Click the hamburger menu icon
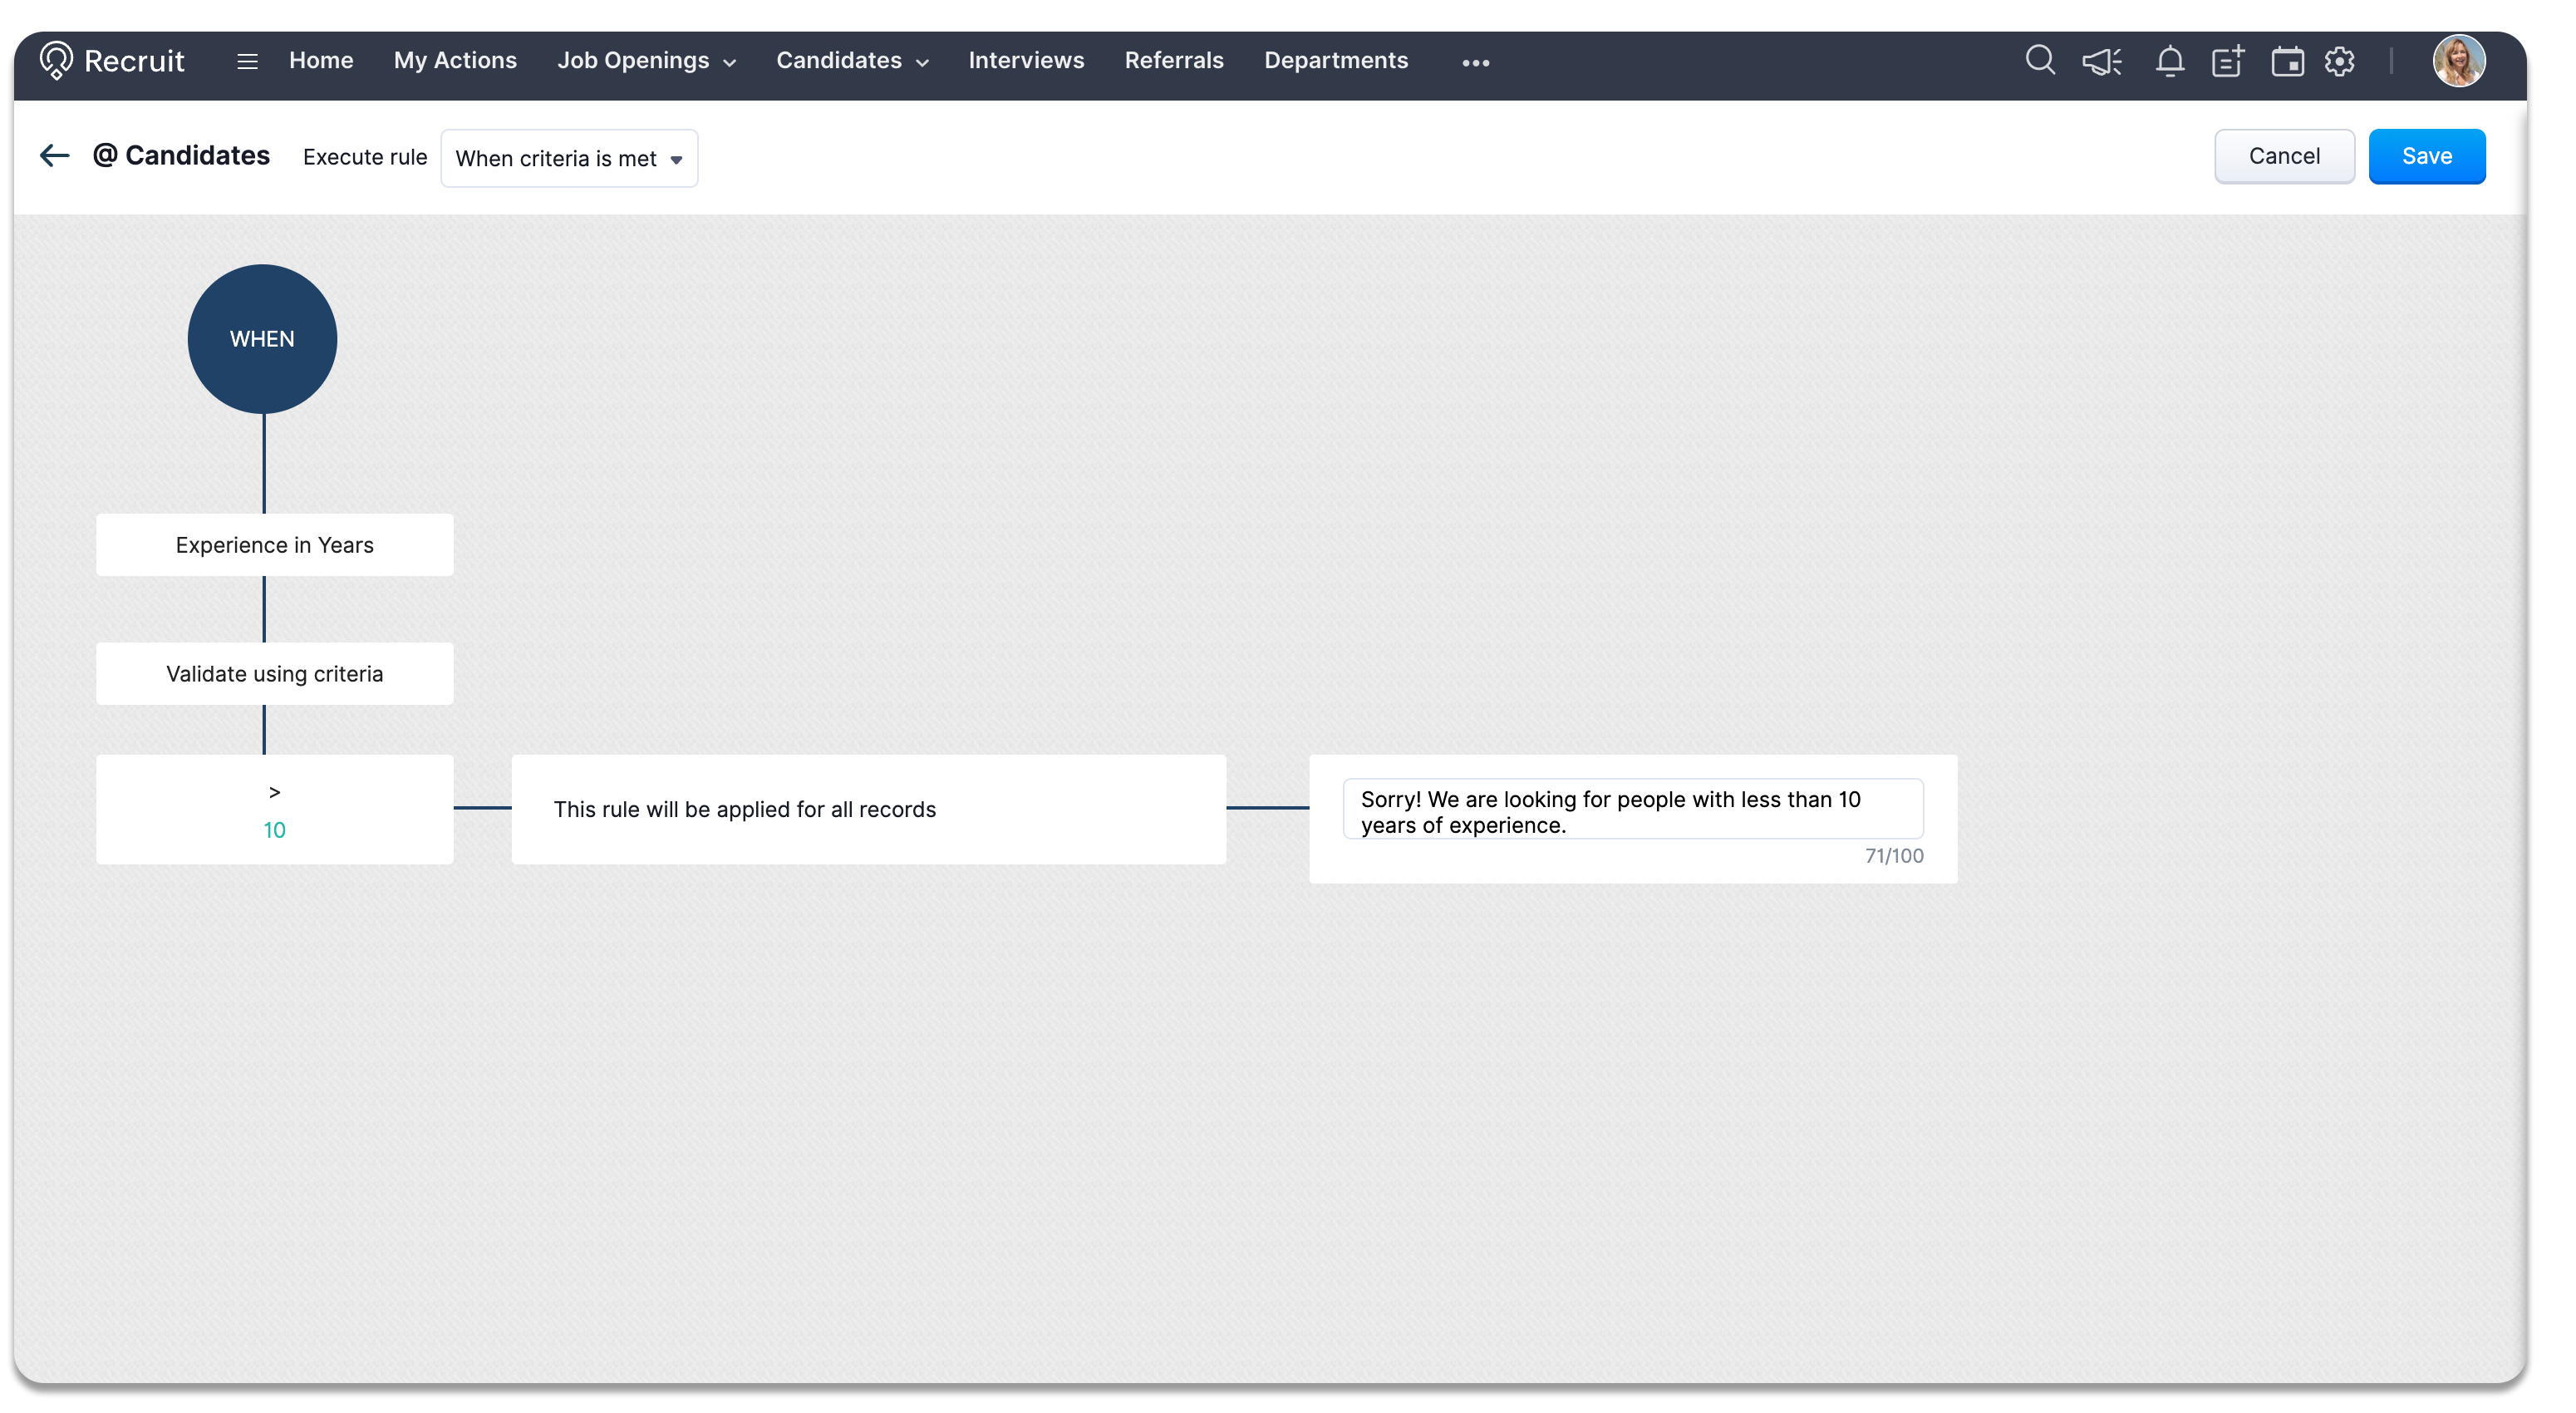2576x1413 pixels. pyautogui.click(x=247, y=62)
